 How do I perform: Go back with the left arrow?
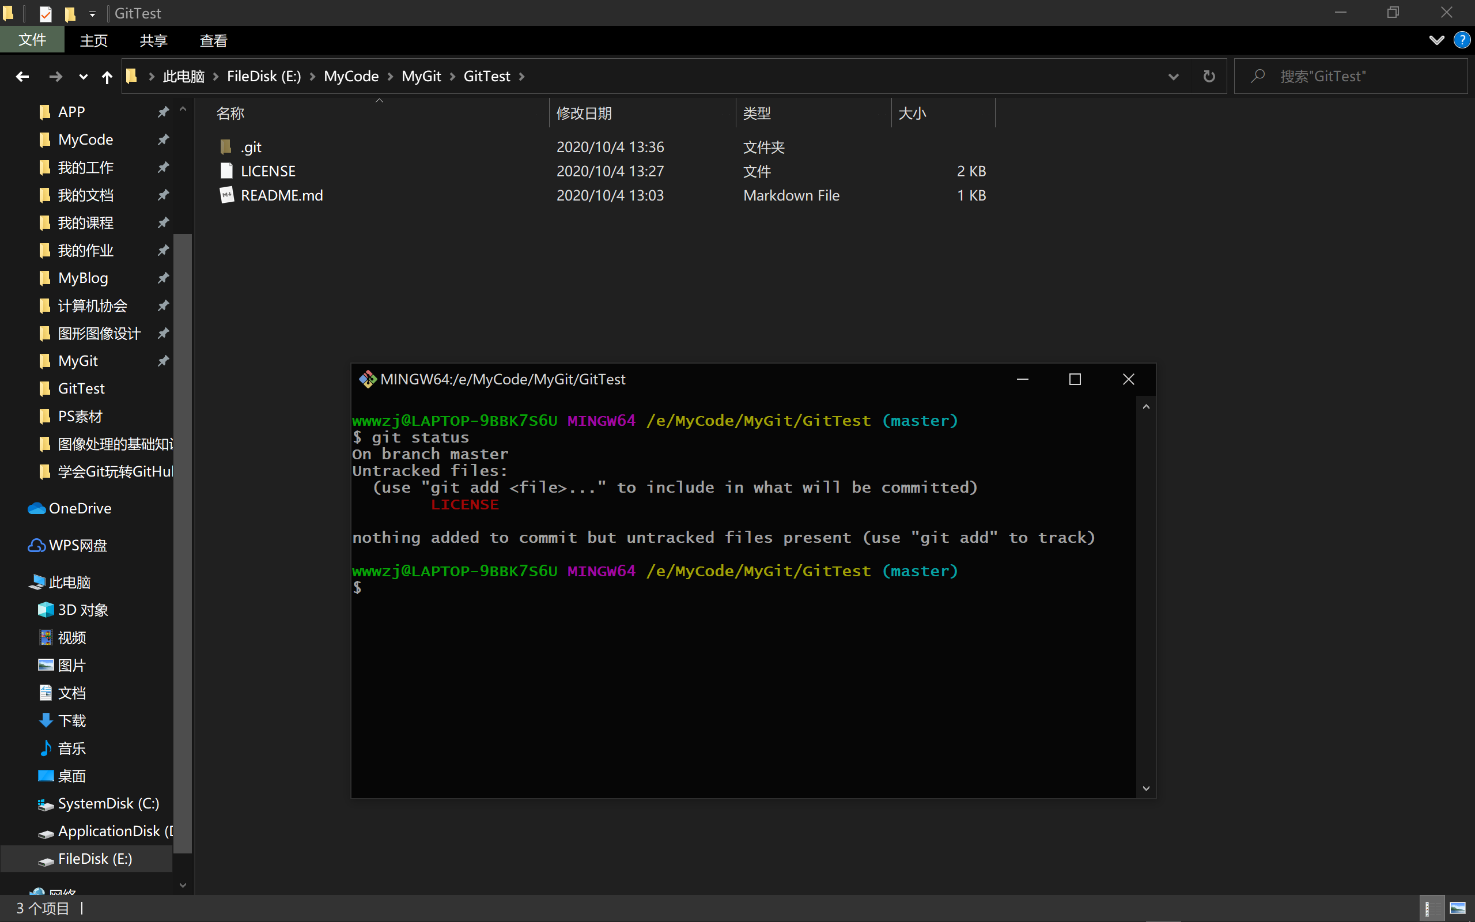click(22, 76)
